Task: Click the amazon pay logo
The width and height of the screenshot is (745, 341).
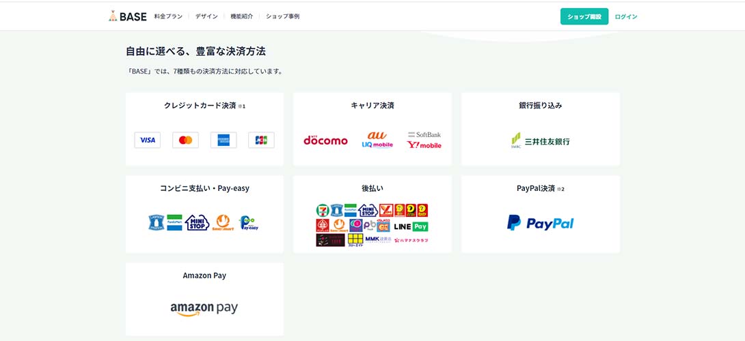Action: point(204,309)
